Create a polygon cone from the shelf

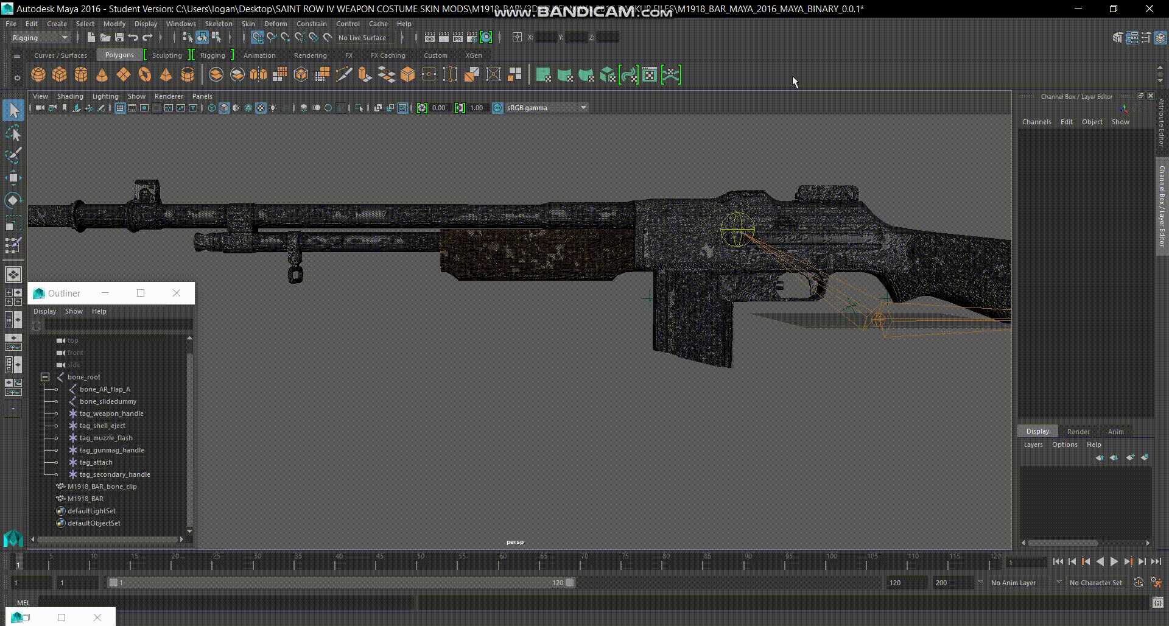[102, 75]
